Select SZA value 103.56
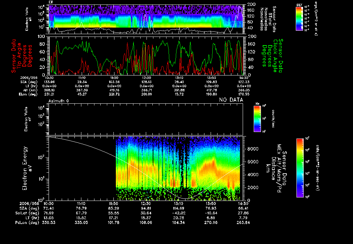 pos(114,82)
